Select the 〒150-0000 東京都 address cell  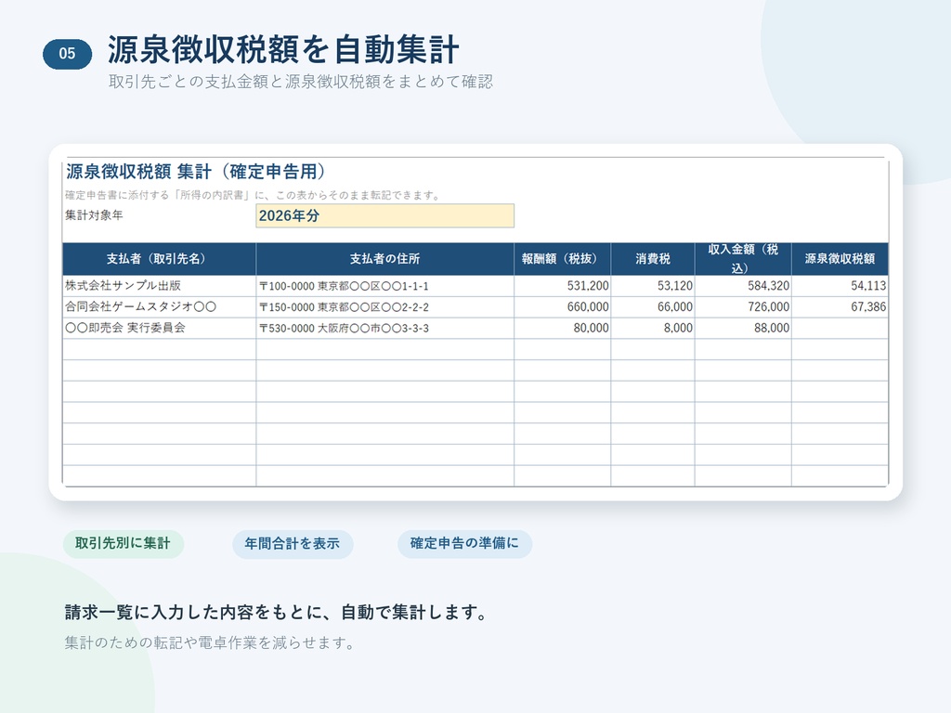tap(385, 306)
